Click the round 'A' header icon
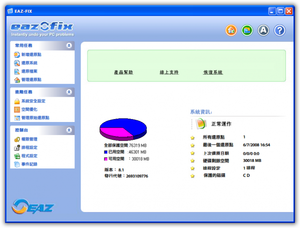Image resolution: width=300 pixels, height=228 pixels. coord(263,30)
